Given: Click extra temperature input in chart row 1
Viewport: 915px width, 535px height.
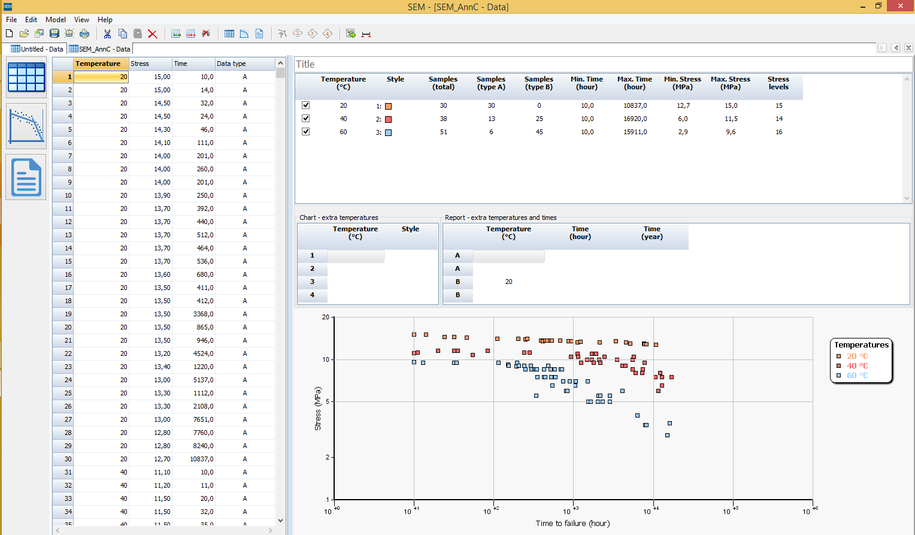Looking at the screenshot, I should (356, 256).
